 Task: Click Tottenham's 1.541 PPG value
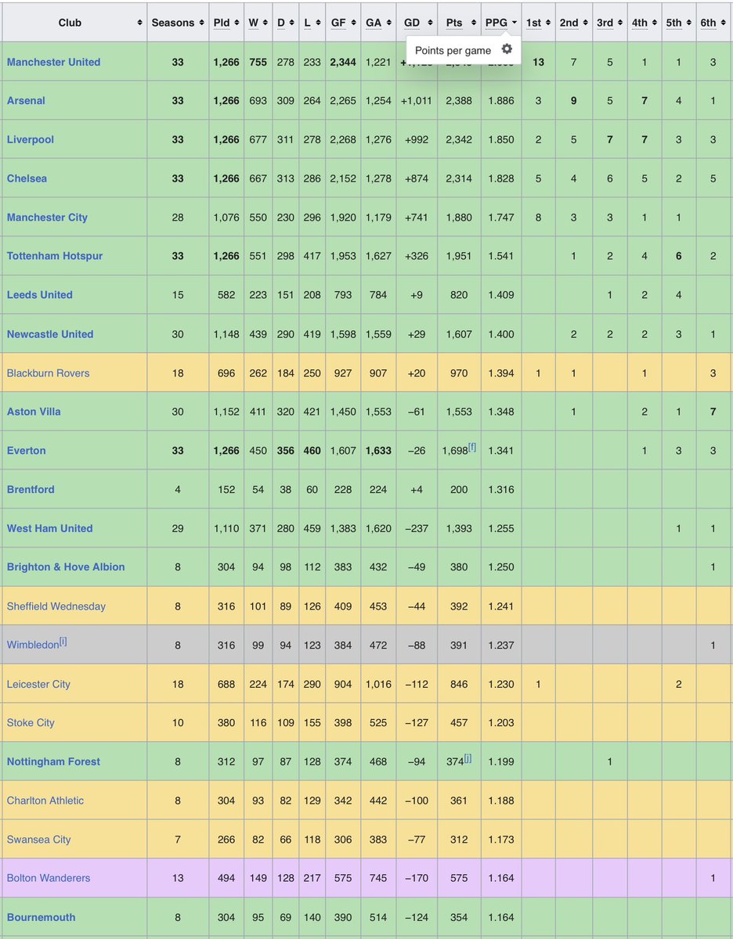pyautogui.click(x=501, y=256)
